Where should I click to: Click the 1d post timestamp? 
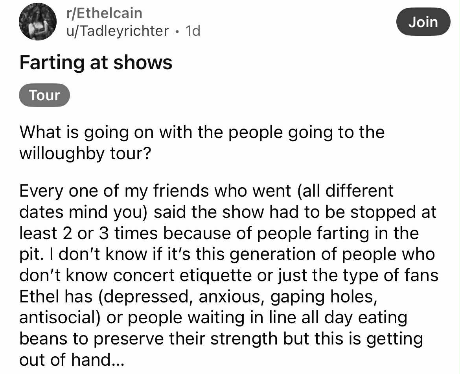[193, 30]
